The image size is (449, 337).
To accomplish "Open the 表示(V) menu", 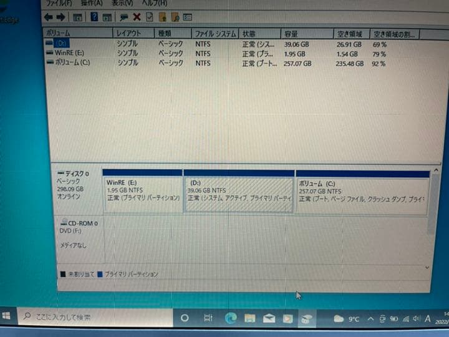I will [x=122, y=3].
